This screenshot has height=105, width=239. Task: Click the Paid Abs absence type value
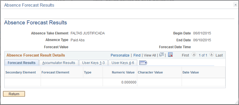pos(78,40)
